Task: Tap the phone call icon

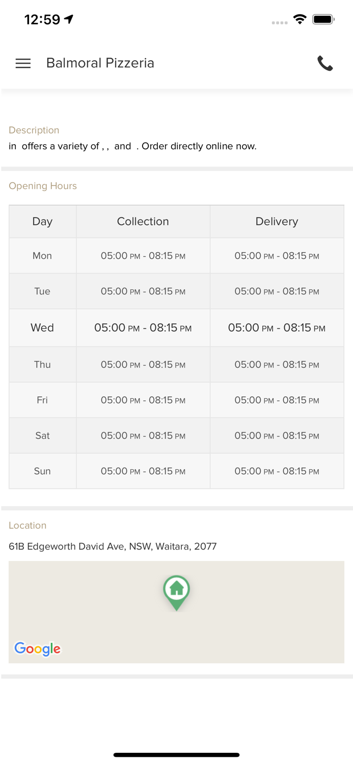Action: [x=325, y=63]
